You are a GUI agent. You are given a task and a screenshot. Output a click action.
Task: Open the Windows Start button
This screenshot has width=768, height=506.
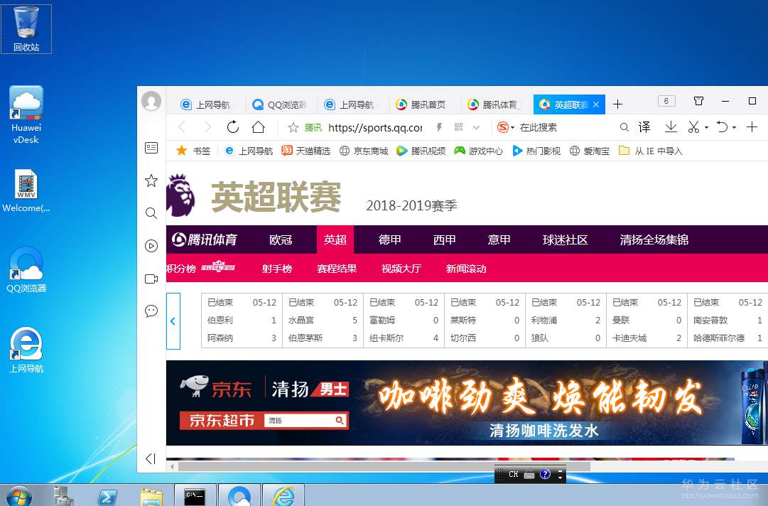pyautogui.click(x=20, y=496)
